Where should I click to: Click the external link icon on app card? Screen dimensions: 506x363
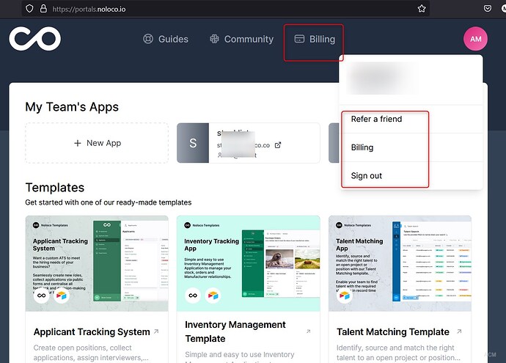point(278,145)
